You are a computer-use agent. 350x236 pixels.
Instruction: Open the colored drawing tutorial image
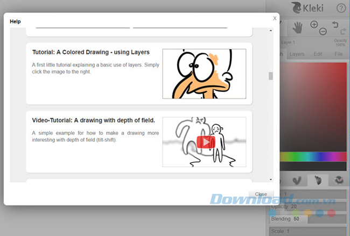(204, 74)
